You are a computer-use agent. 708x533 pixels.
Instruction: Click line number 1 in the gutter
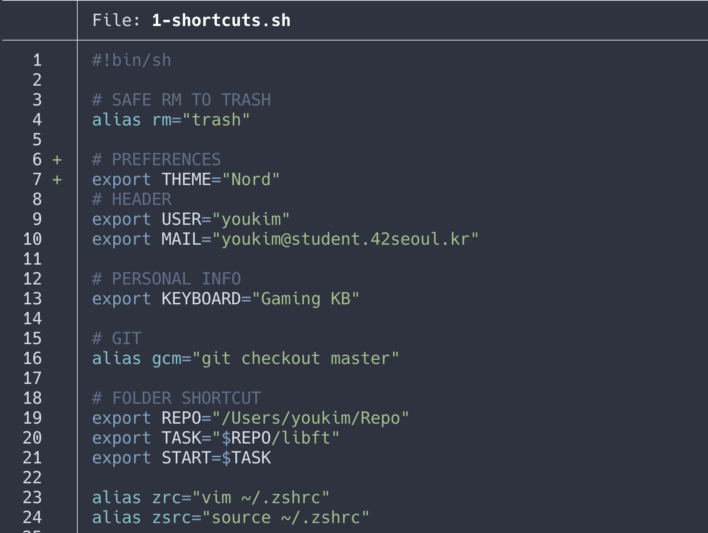pos(37,60)
